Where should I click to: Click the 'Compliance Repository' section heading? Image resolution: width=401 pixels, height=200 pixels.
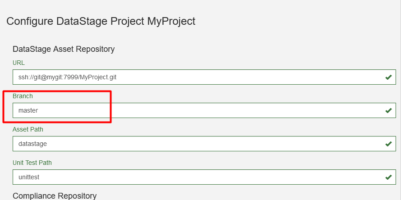(x=55, y=195)
